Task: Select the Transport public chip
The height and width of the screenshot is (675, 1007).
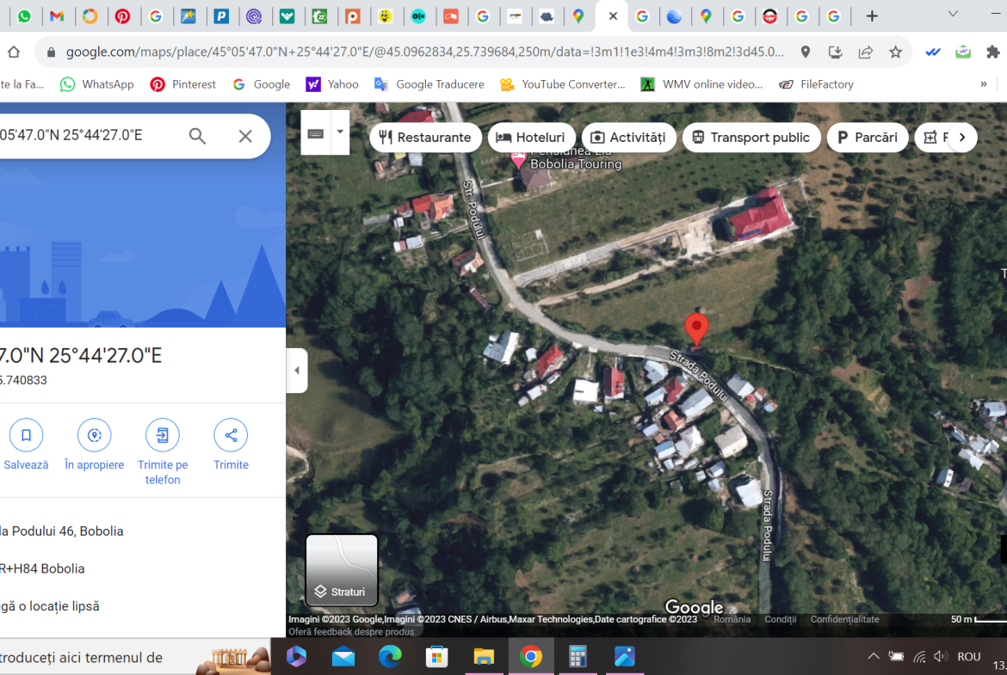Action: point(751,138)
